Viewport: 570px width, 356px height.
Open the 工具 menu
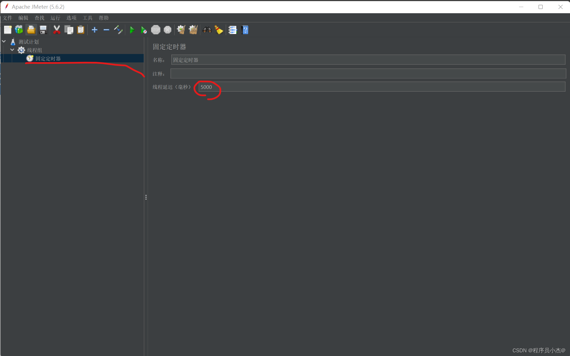87,18
